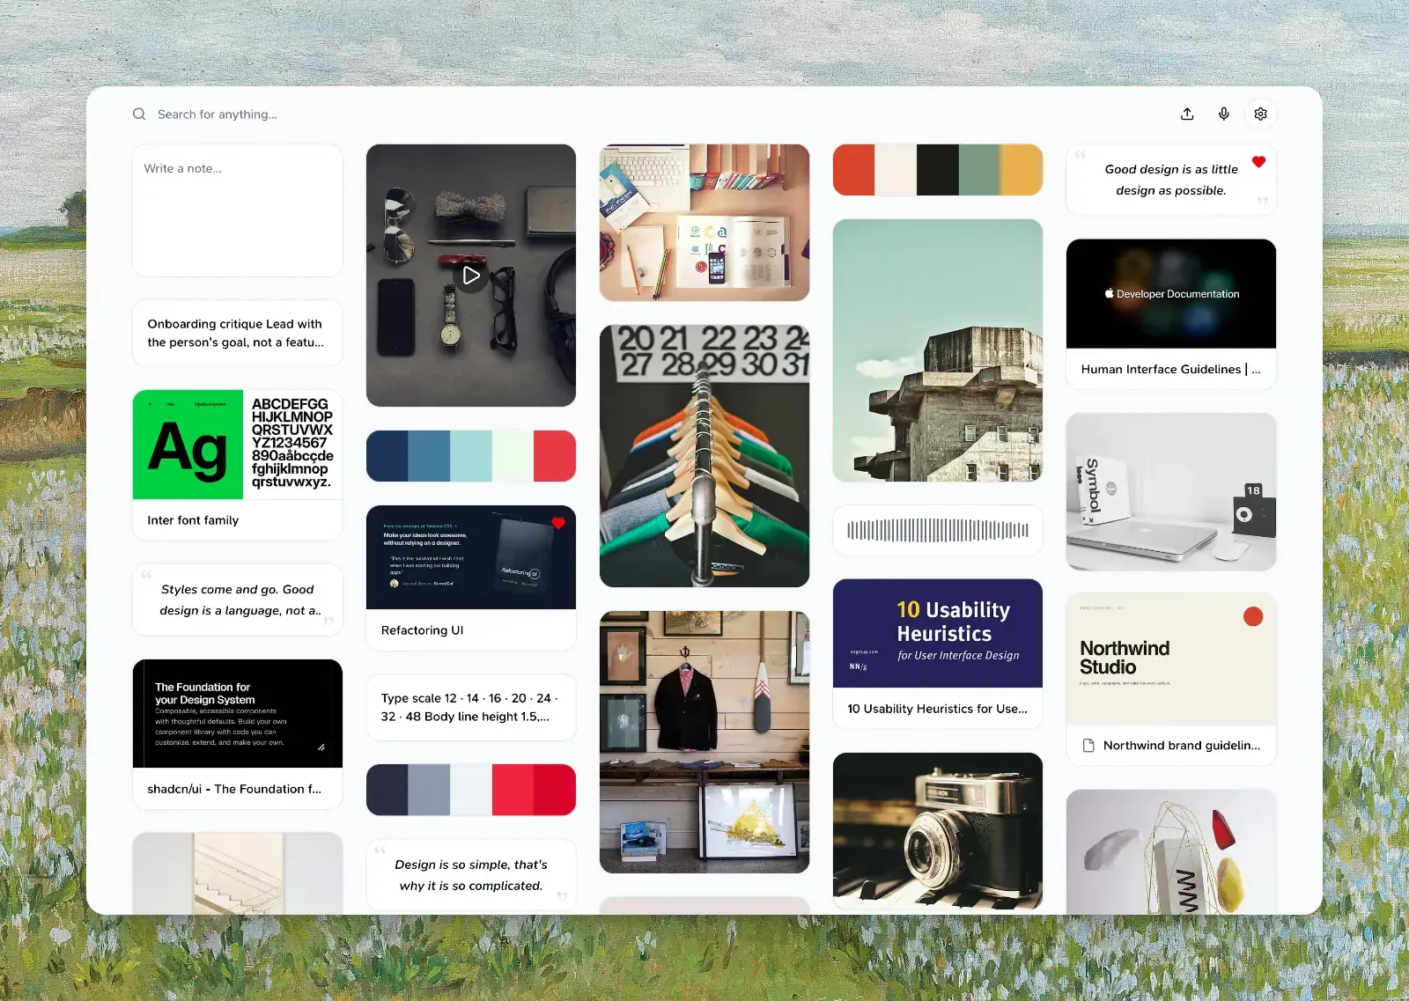Open the Northwind Studio document preview
Image resolution: width=1409 pixels, height=1001 pixels.
point(1171,659)
